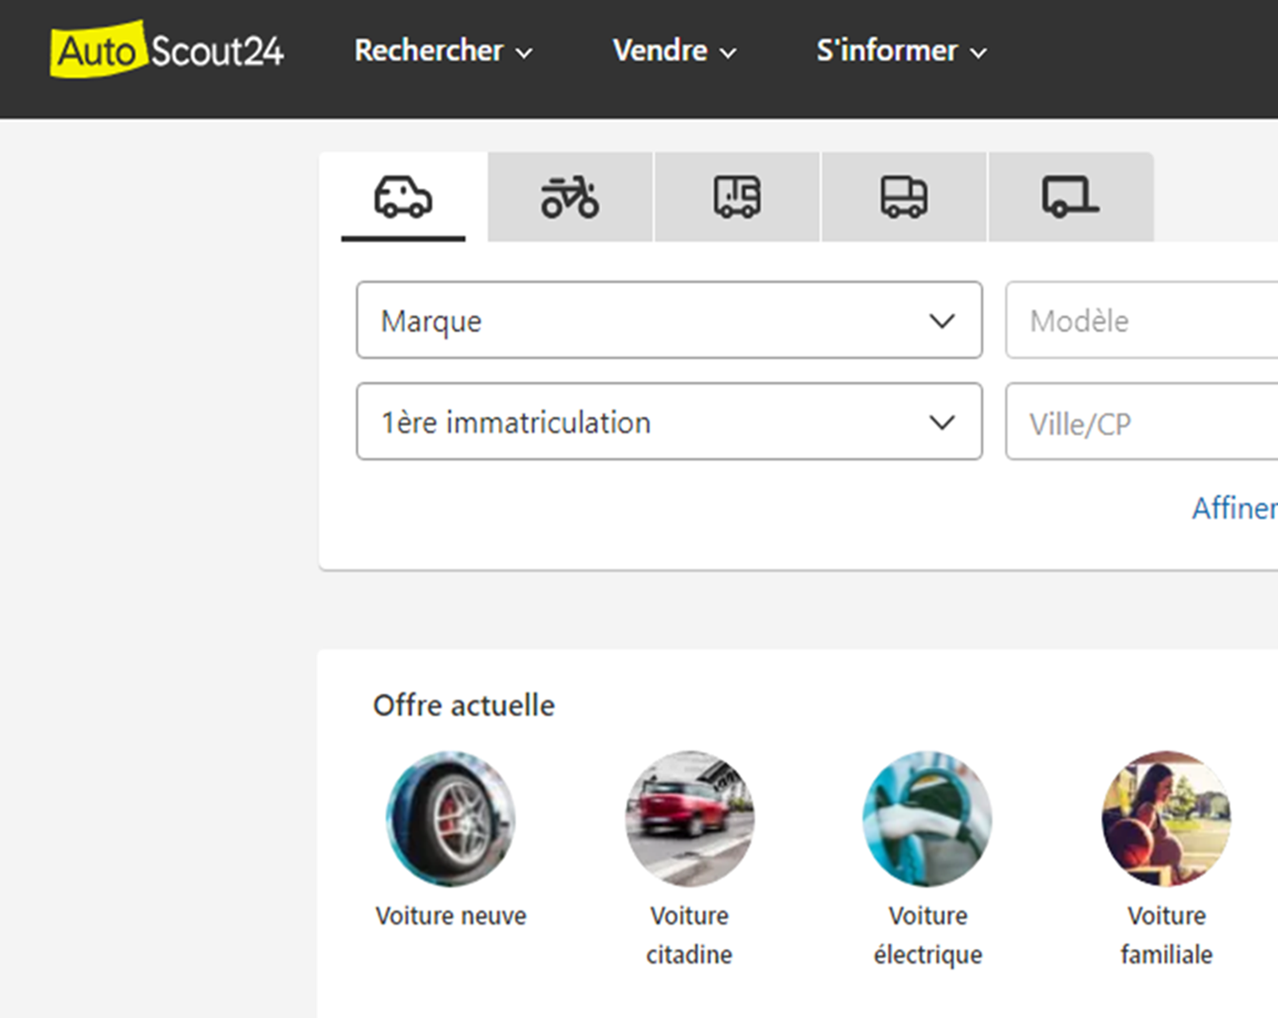The image size is (1278, 1018).
Task: Open the Vendre menu
Action: [673, 51]
